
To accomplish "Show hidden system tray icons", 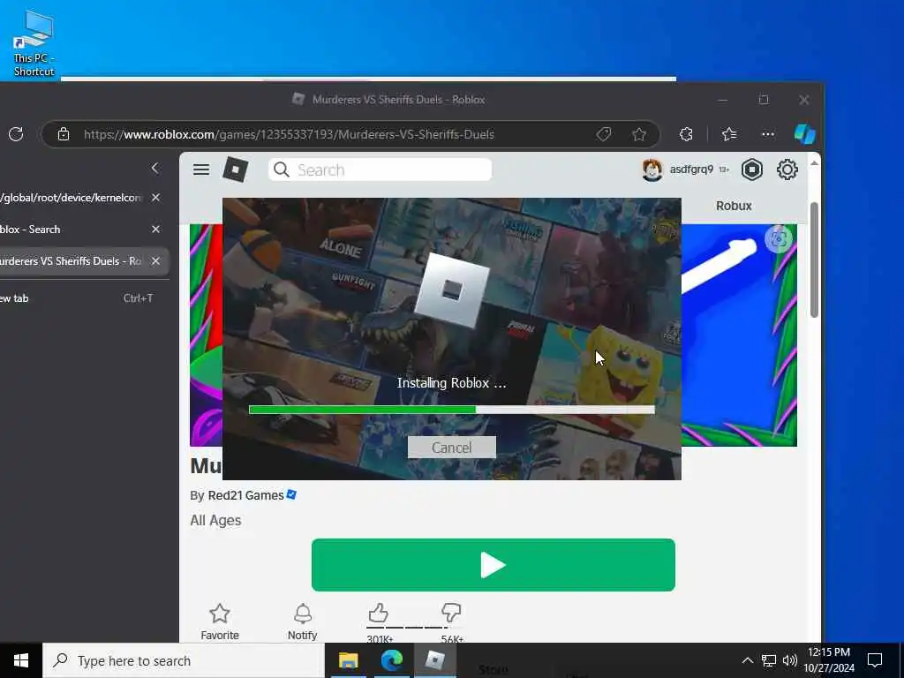I will coord(747,660).
